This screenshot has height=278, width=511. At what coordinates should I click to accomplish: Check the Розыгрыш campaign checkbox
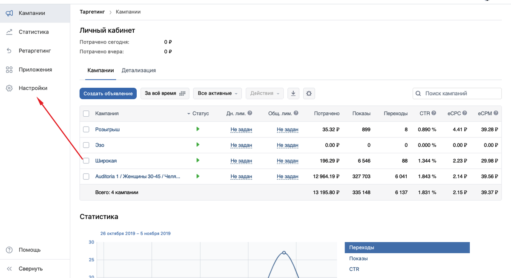86,129
